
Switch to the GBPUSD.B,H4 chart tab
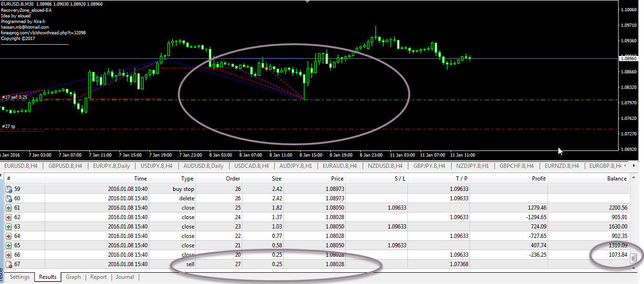66,166
